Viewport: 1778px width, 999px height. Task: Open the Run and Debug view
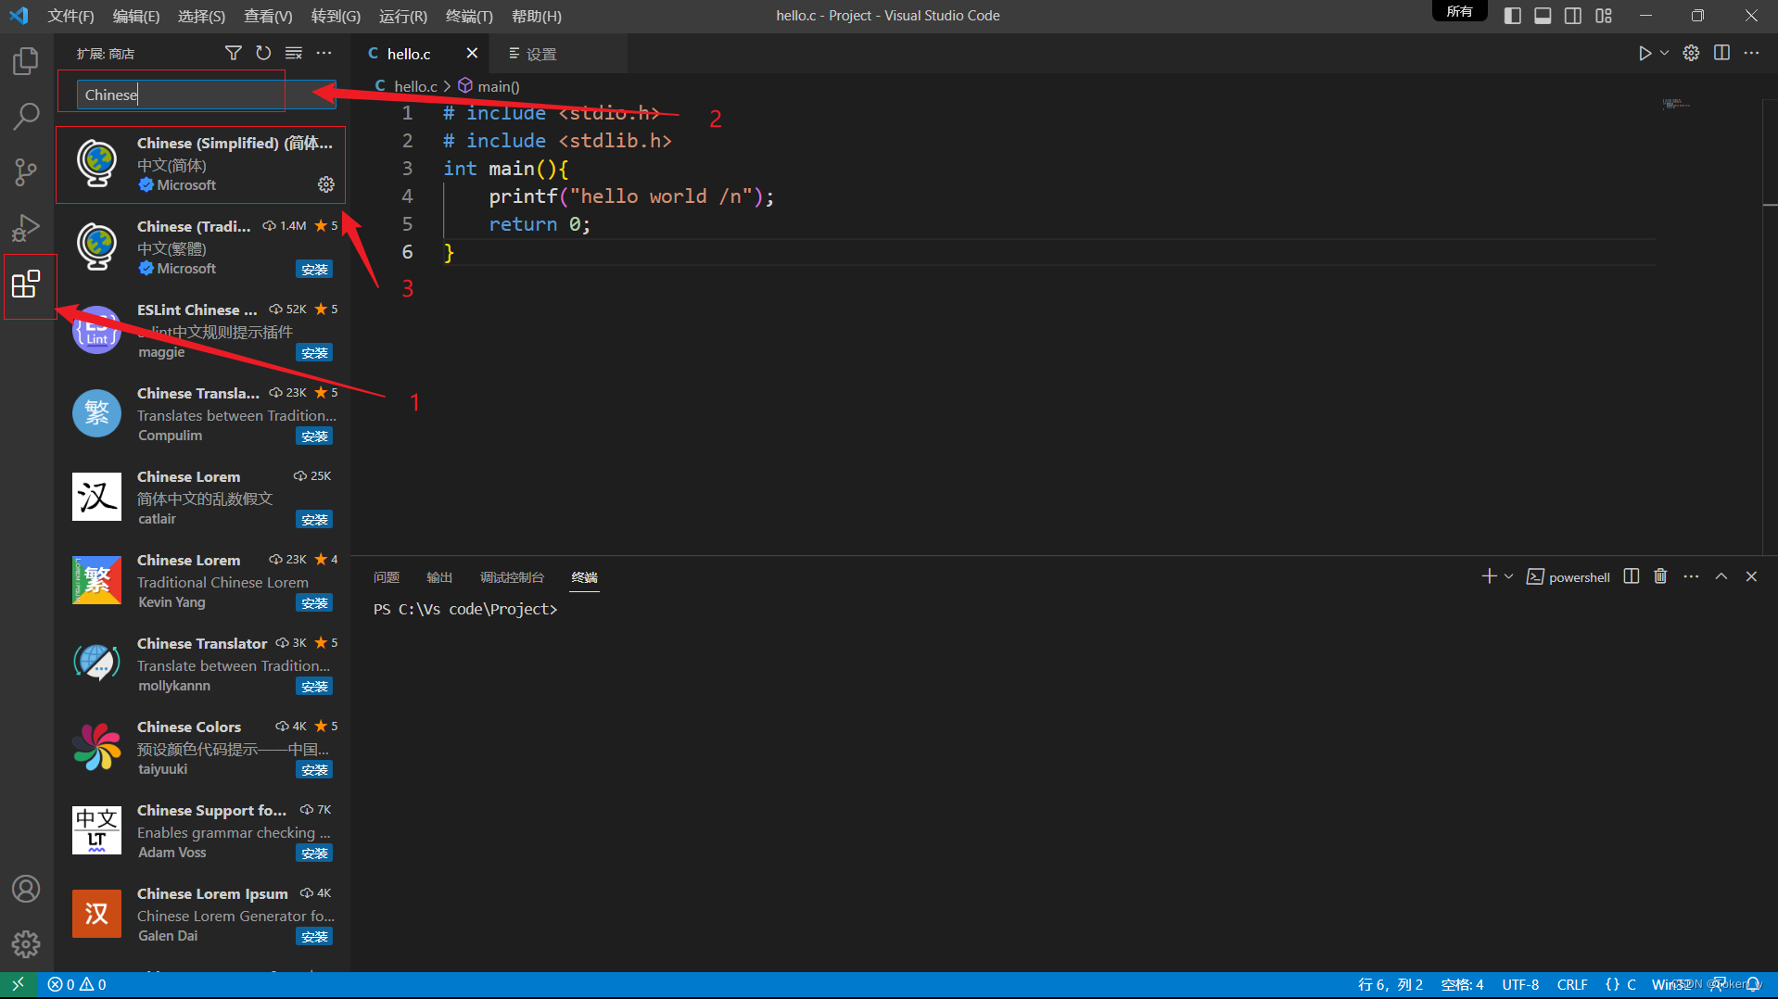click(x=26, y=227)
